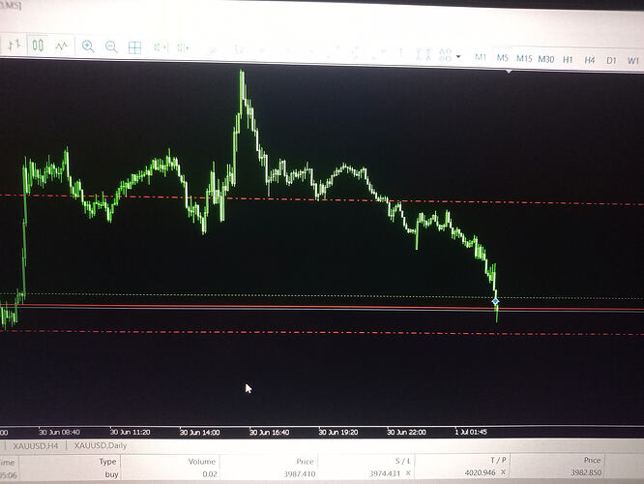Click the 30 Jun 22:00 time label
Viewport: 644px width, 484px height.
(406, 432)
